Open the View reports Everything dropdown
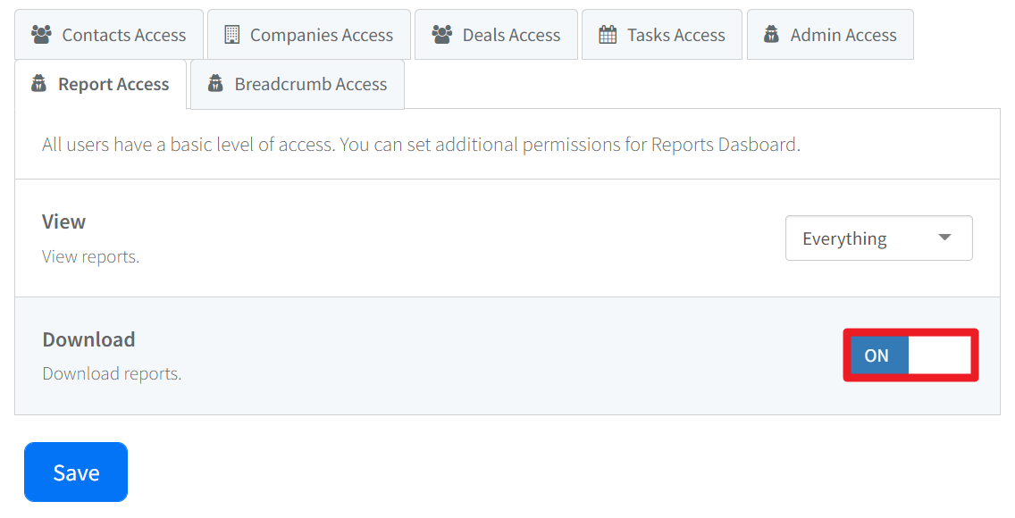Viewport: 1015px width, 518px height. click(878, 238)
